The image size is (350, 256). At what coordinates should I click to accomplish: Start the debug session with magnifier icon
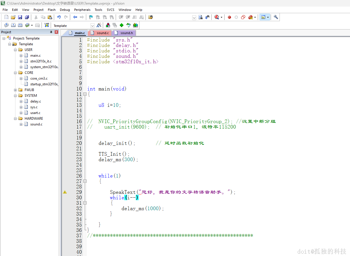217,17
